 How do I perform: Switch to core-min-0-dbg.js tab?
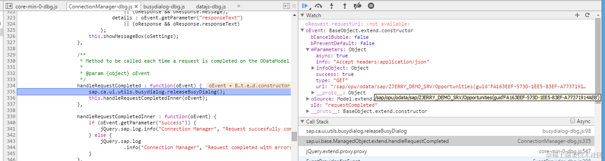pyautogui.click(x=36, y=6)
